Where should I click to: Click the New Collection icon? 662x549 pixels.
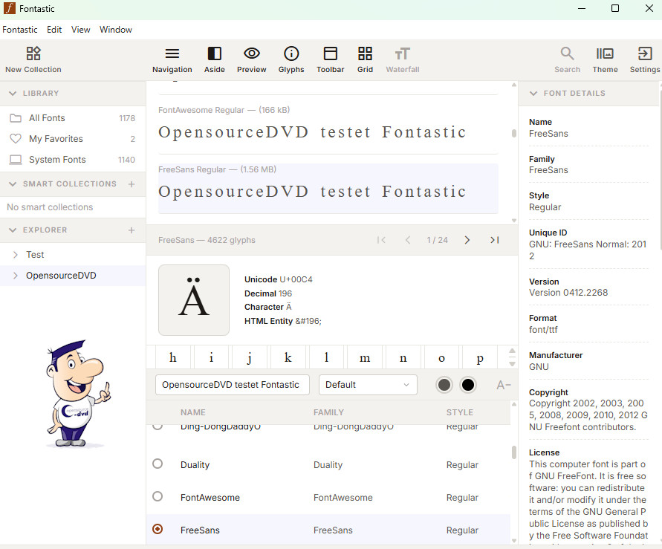click(x=33, y=53)
